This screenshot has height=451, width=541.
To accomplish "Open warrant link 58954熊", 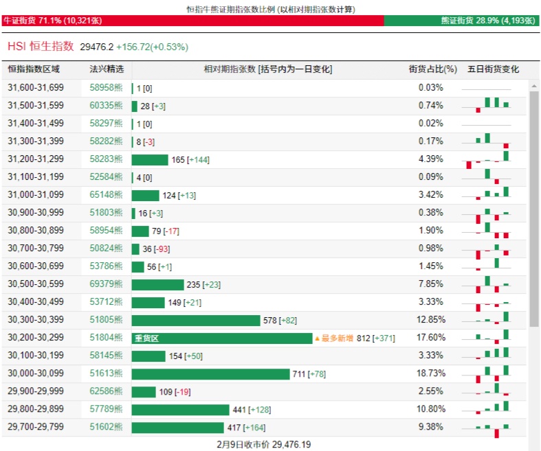I will click(x=106, y=231).
